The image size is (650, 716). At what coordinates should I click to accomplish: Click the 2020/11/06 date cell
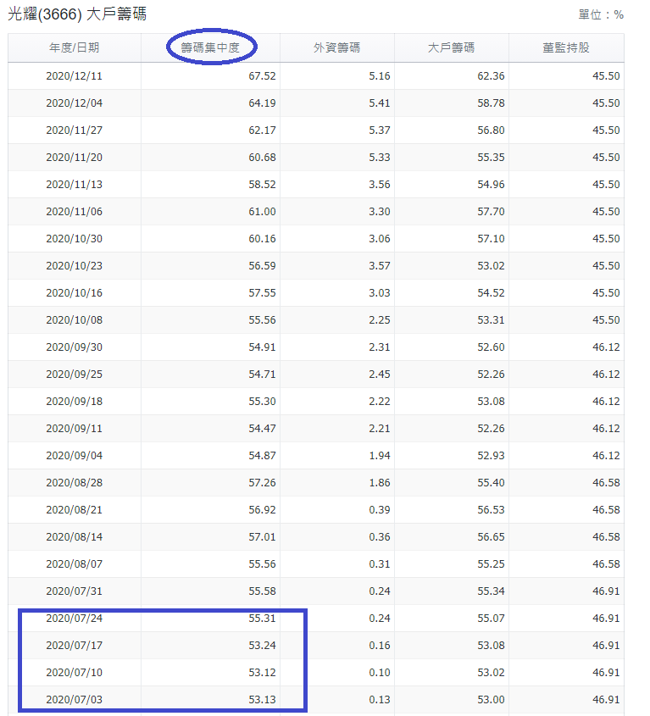pyautogui.click(x=75, y=212)
